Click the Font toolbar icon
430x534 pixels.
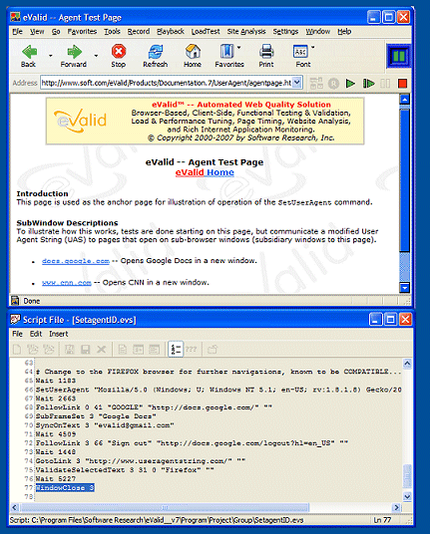[300, 52]
